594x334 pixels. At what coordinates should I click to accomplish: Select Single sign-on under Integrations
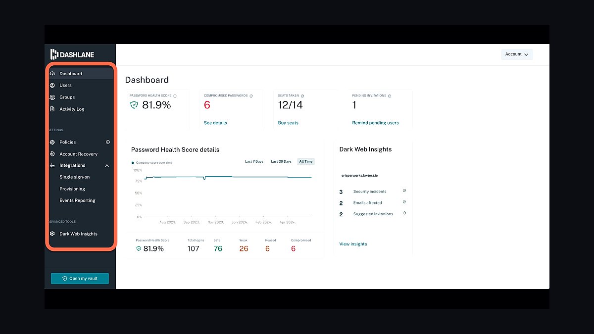(75, 177)
